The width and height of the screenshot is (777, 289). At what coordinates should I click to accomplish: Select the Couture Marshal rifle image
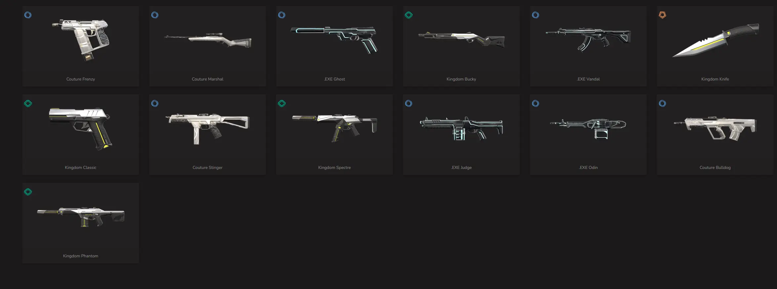click(x=208, y=40)
